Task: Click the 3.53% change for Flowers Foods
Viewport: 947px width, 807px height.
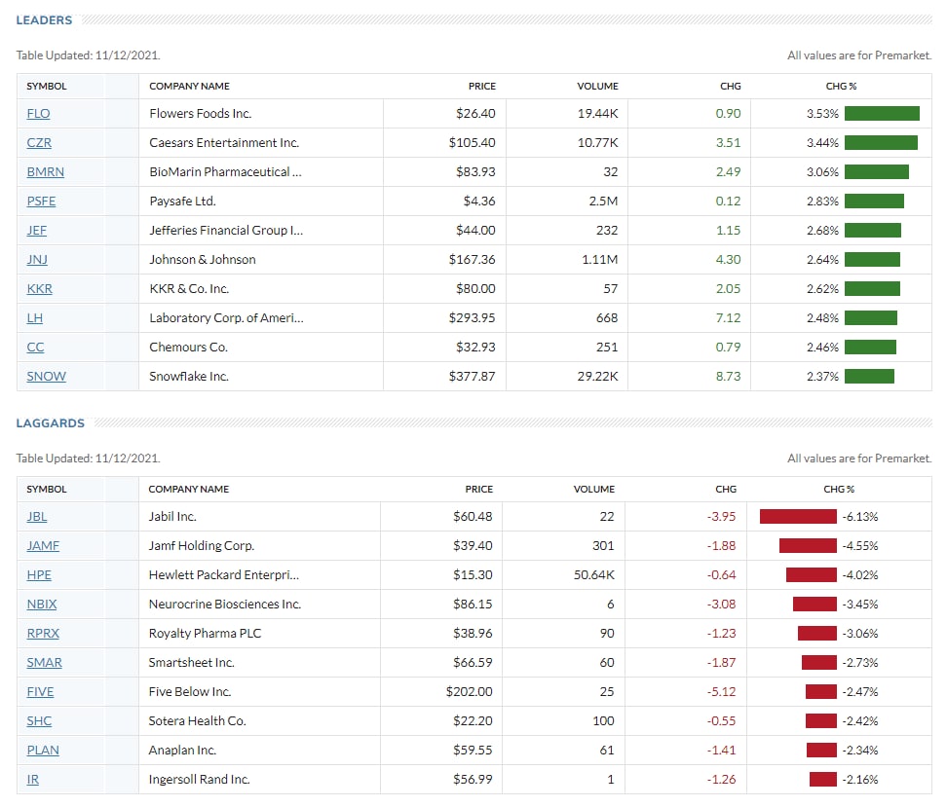Action: tap(822, 114)
